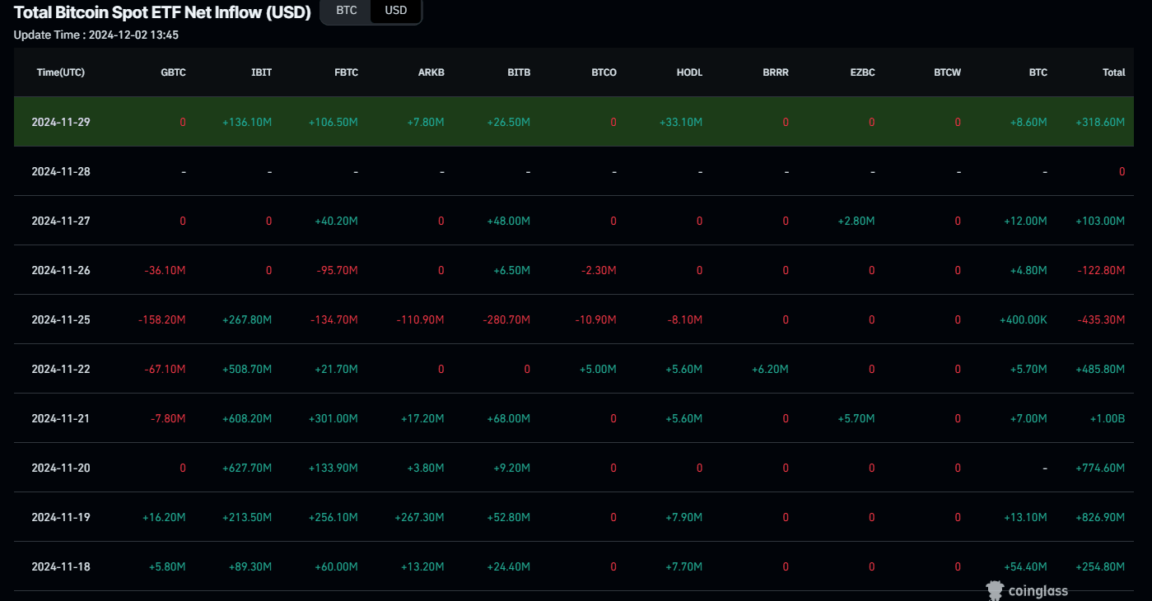The image size is (1152, 601).
Task: Click the +508.70M IBIT value
Action: 247,369
